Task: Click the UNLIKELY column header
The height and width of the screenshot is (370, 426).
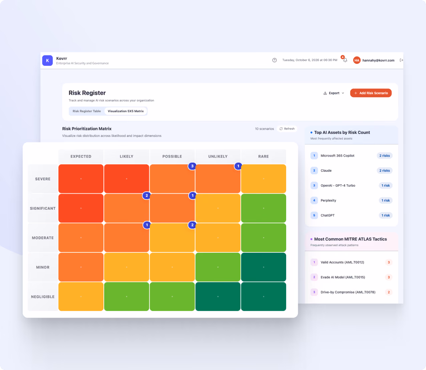Action: 218,156
